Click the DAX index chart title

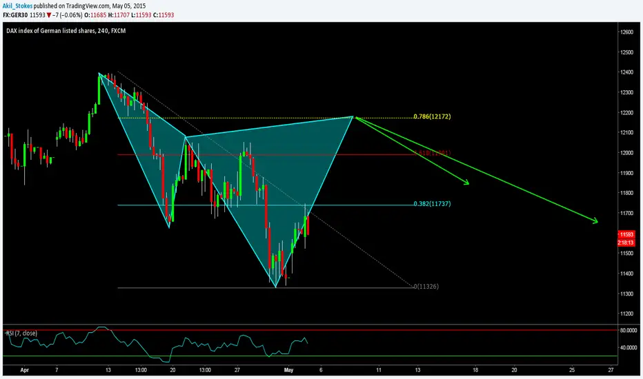click(66, 31)
